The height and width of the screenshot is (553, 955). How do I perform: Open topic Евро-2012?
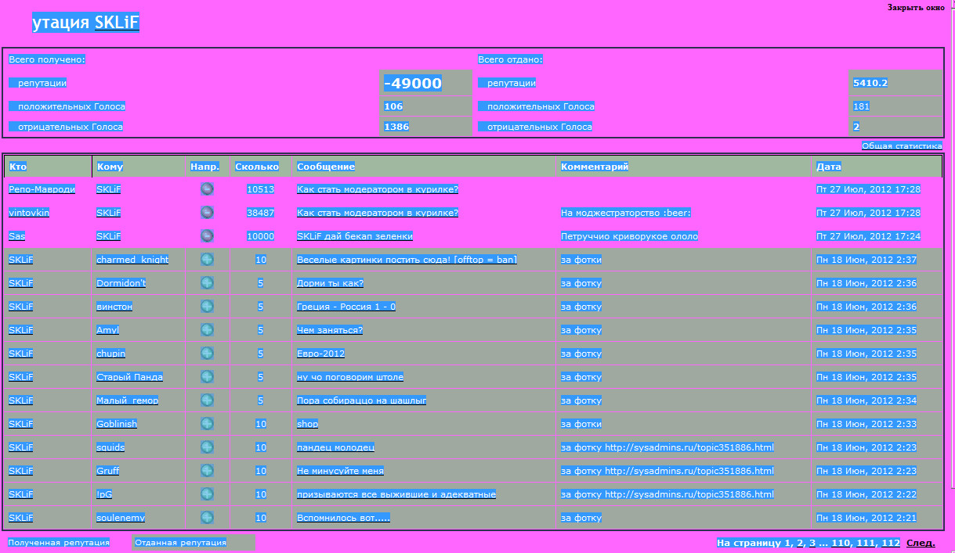320,354
